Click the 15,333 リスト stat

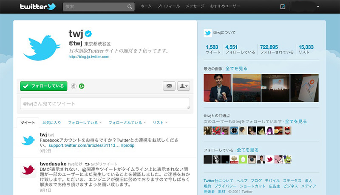click(306, 49)
